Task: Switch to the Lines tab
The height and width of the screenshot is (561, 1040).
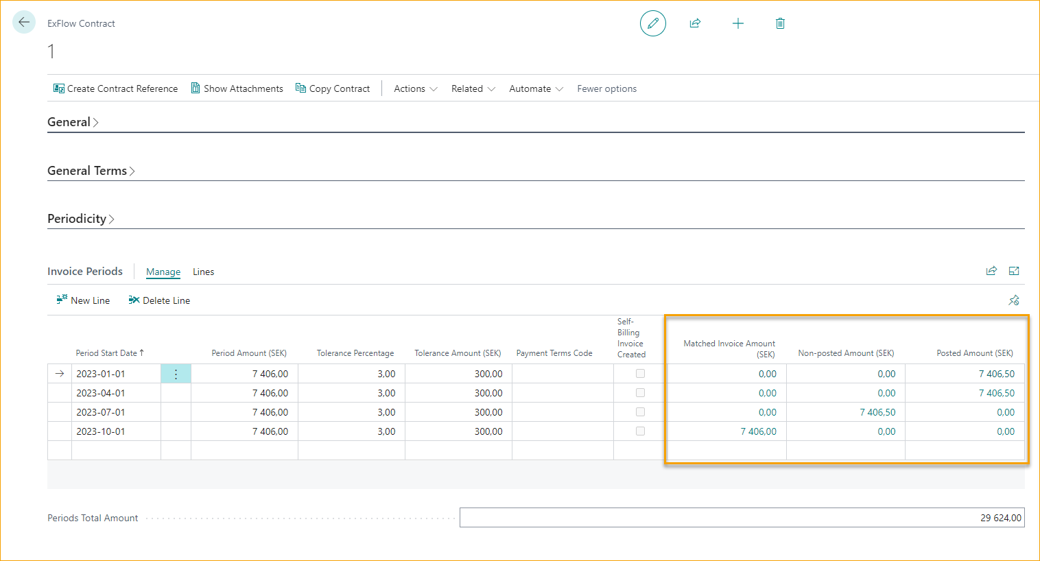Action: 203,272
